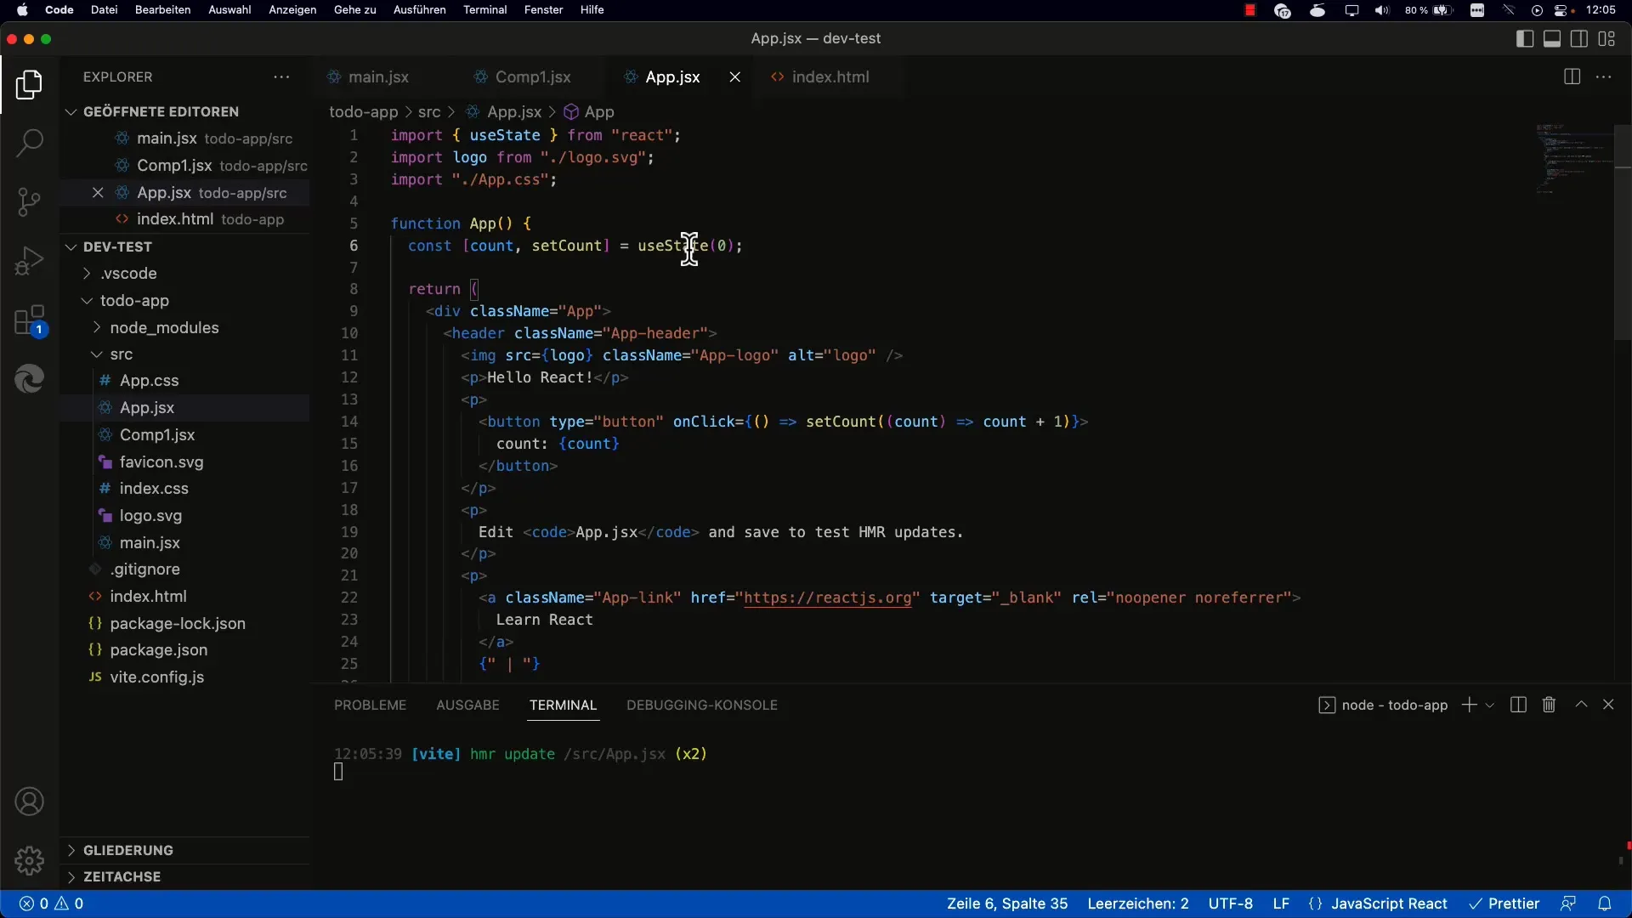
Task: Open favicon.svg in file tree
Action: [x=161, y=462]
